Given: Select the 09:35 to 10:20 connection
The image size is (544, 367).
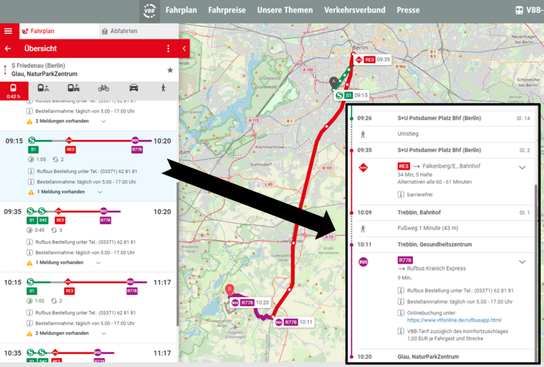Looking at the screenshot, I should pos(88,237).
